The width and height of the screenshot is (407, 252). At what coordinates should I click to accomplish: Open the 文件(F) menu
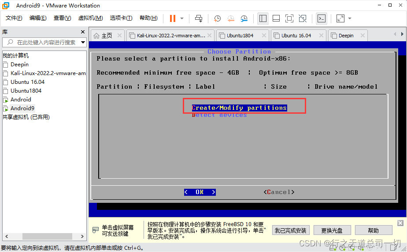[x=14, y=18]
